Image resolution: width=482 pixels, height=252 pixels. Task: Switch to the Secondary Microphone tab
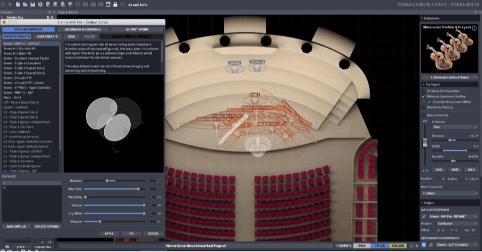point(83,29)
